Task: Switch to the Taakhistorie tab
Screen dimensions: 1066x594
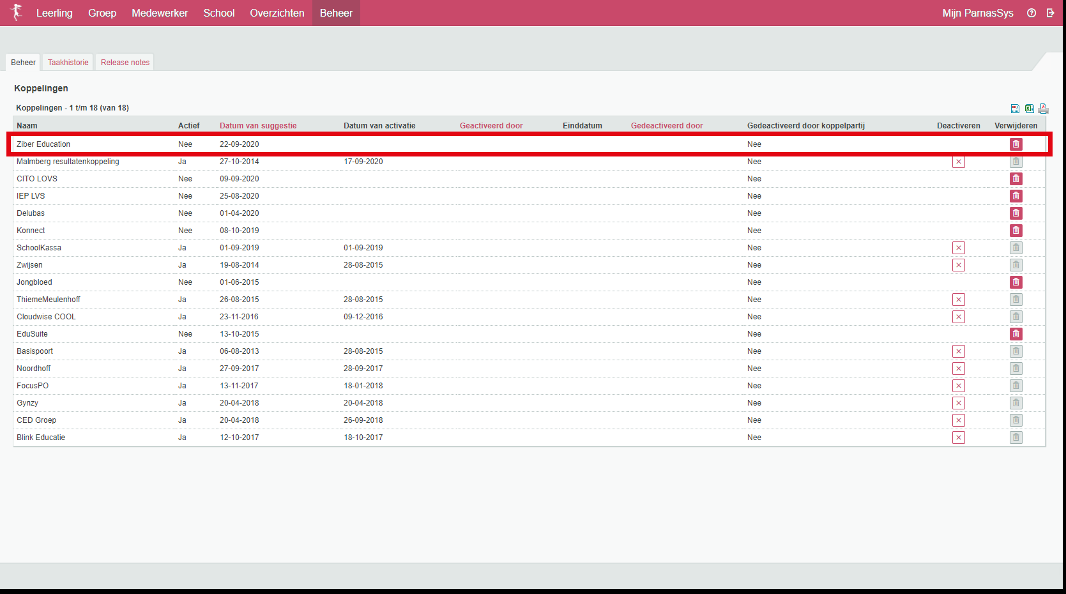Action: [68, 63]
